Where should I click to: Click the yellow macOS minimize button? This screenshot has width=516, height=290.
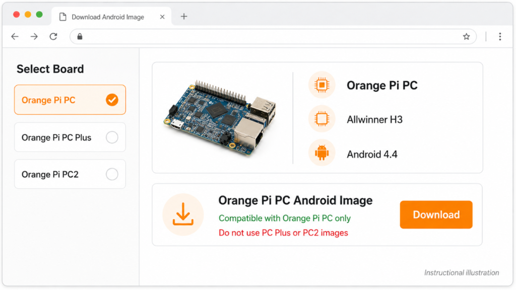tap(28, 15)
